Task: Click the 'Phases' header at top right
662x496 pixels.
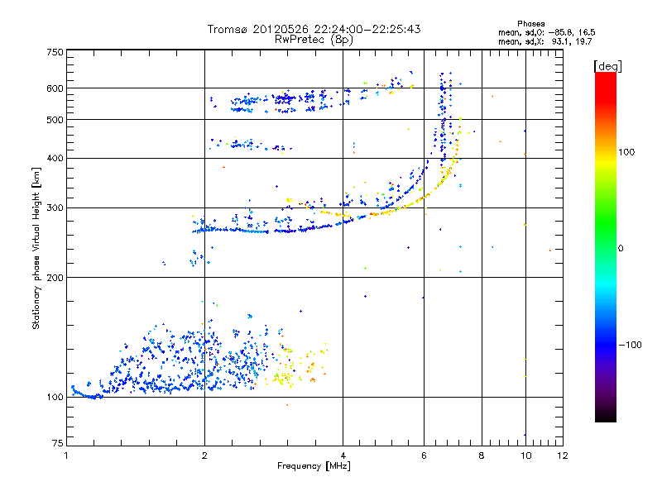Action: pyautogui.click(x=530, y=24)
